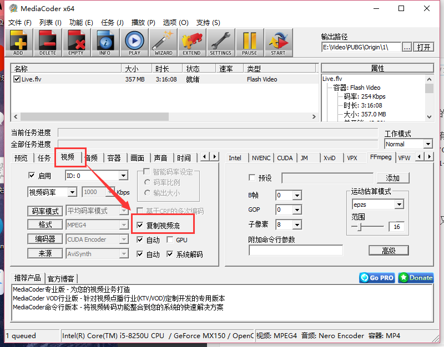Click the Go PRO badge
Image resolution: width=444 pixels, height=347 pixels.
point(378,278)
